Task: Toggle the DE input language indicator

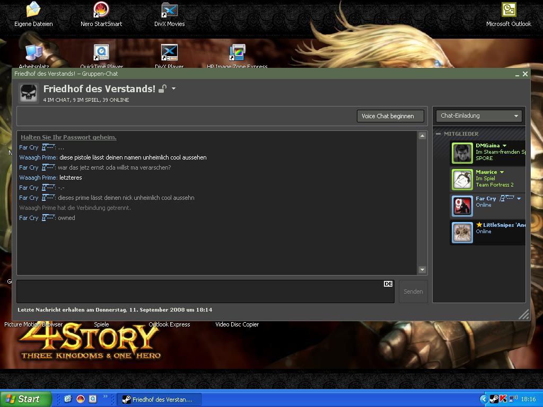Action: coord(388,284)
